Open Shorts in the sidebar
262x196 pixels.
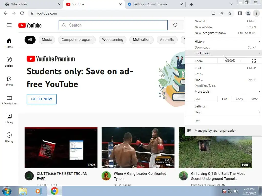(9, 81)
